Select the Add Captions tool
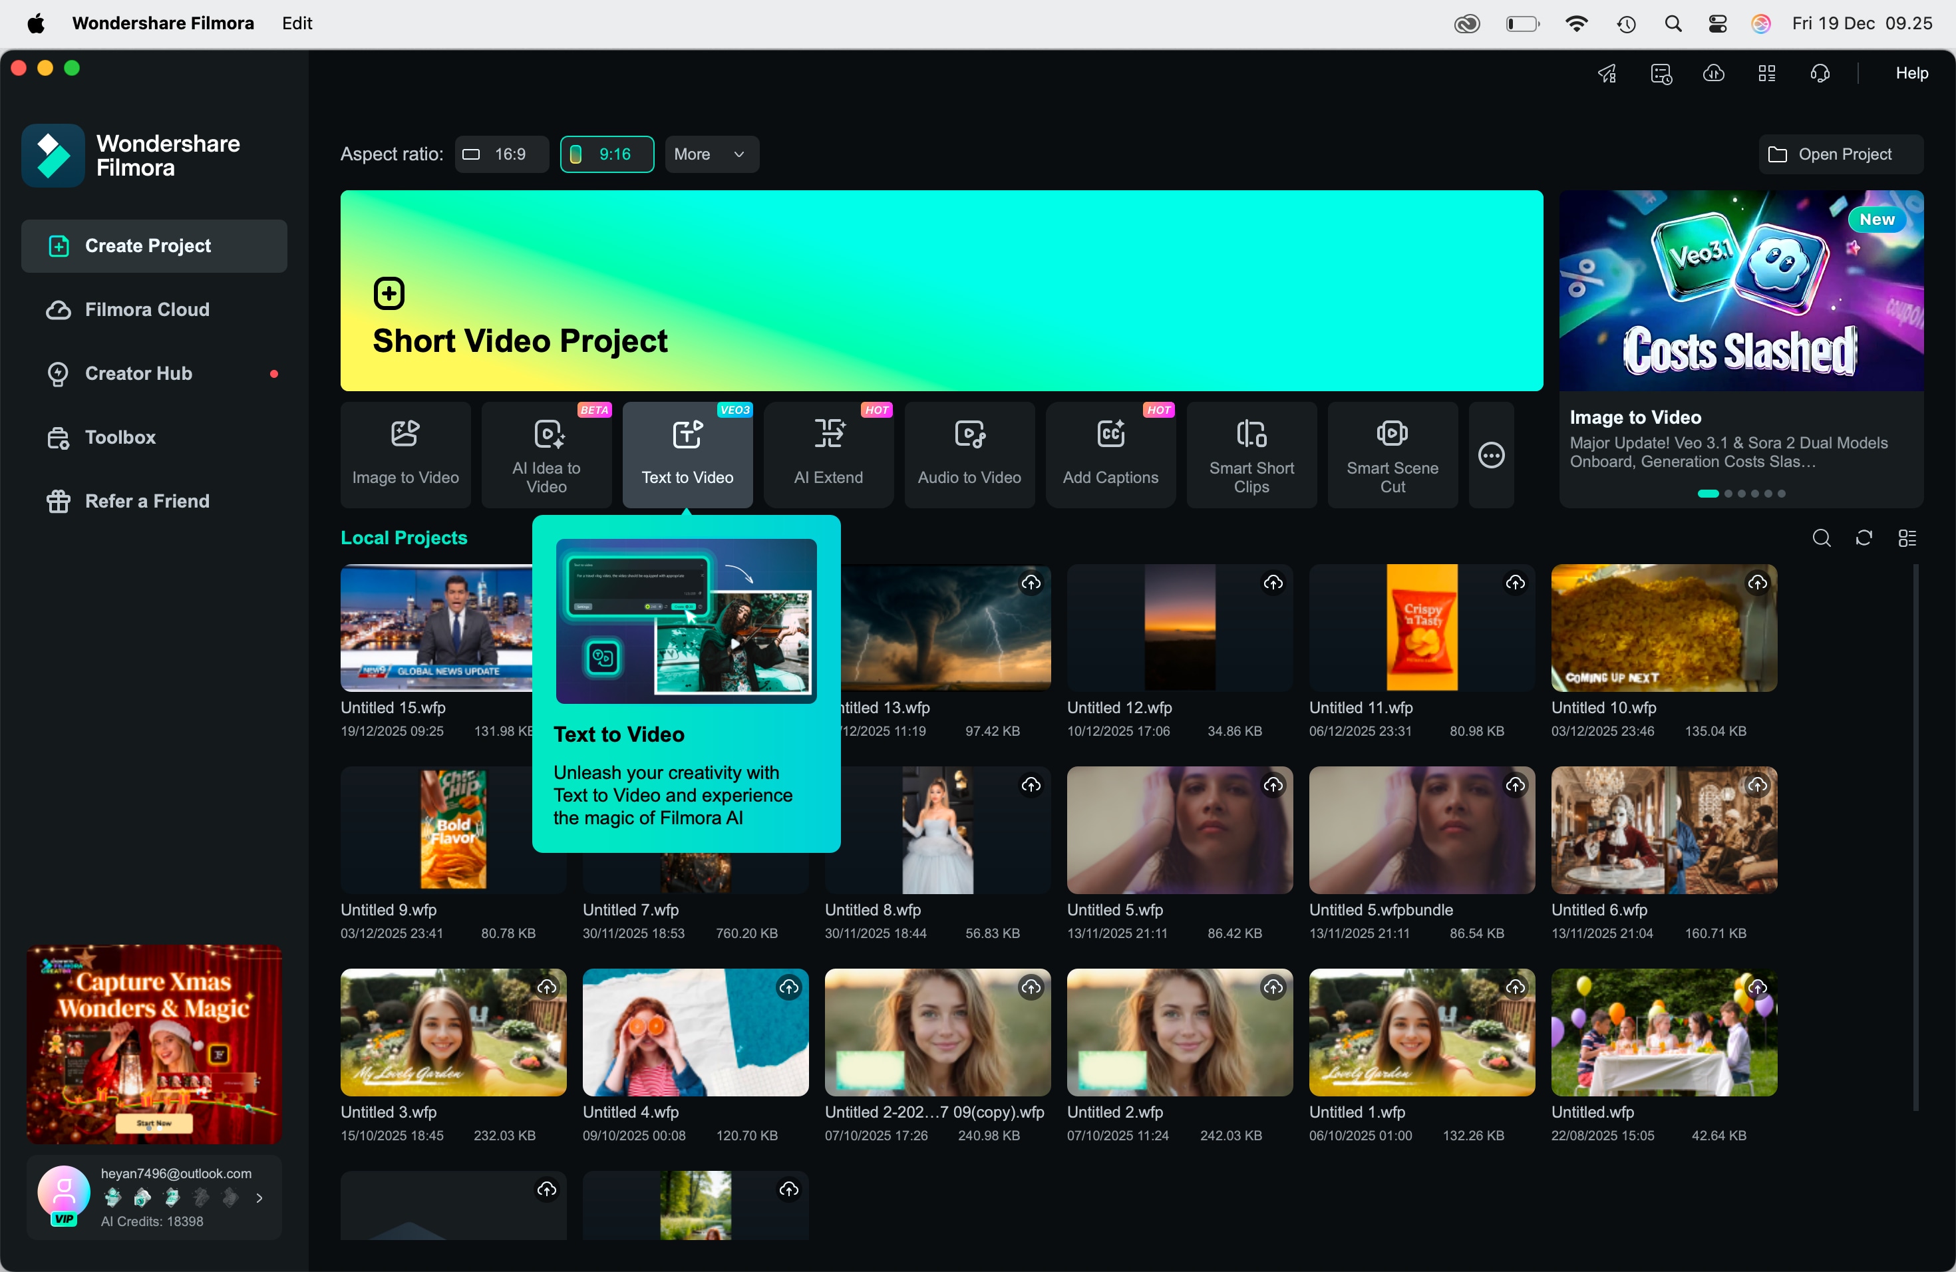 click(1110, 454)
